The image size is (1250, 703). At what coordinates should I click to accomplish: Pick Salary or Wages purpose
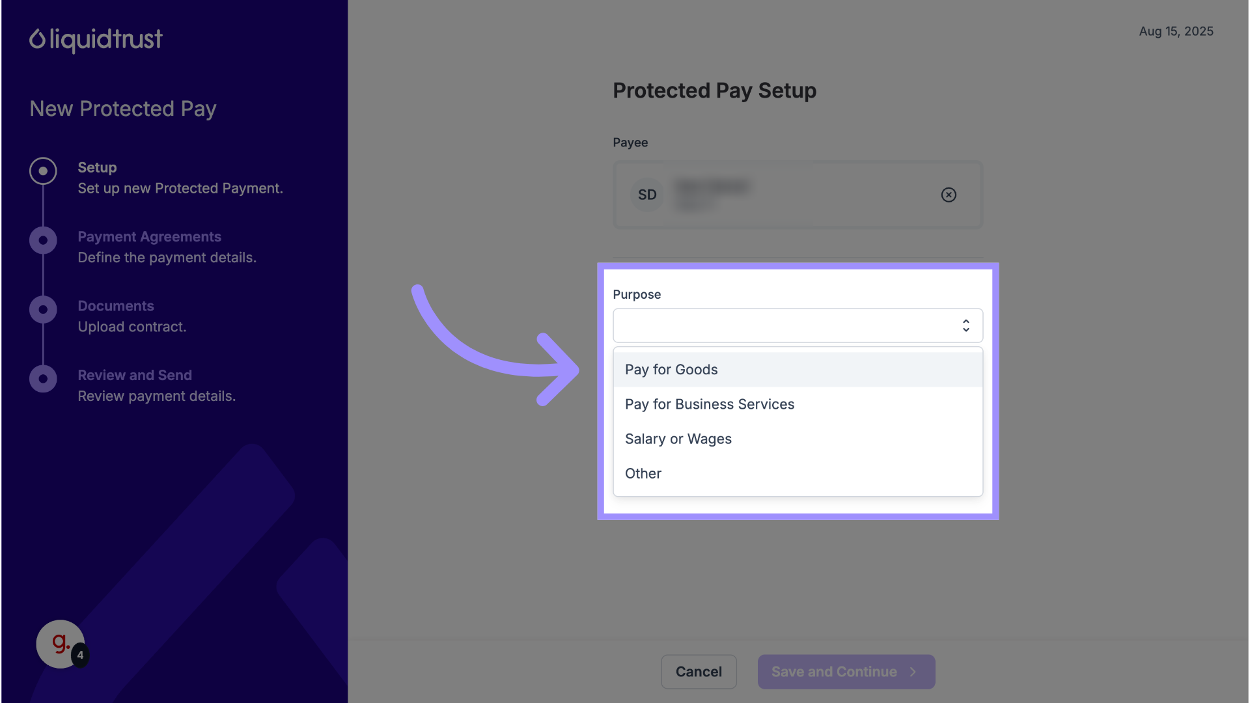678,439
